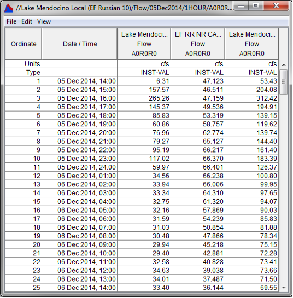This screenshot has height=298, width=293.
Task: Click the date cell 05 Dec 2014, 24:00
Action: pos(80,167)
